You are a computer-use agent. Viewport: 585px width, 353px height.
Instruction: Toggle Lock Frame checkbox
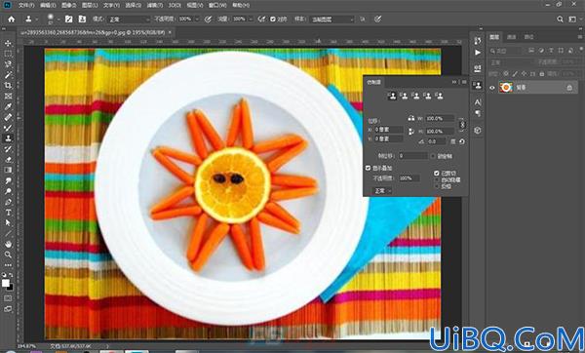pyautogui.click(x=433, y=156)
